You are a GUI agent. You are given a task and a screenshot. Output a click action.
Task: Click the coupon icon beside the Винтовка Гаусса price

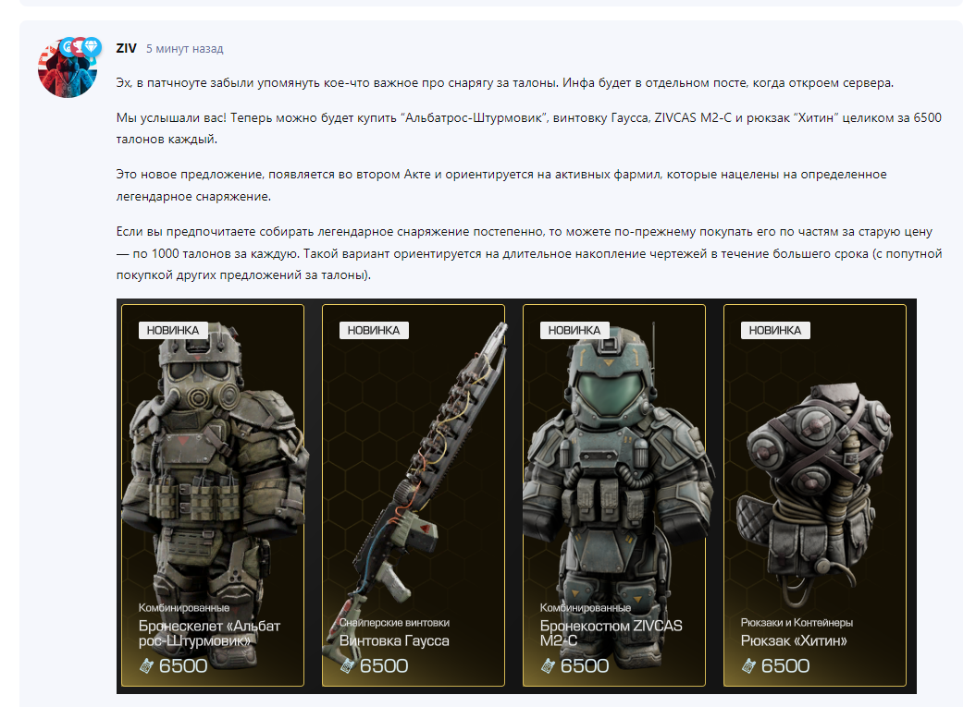pos(347,666)
